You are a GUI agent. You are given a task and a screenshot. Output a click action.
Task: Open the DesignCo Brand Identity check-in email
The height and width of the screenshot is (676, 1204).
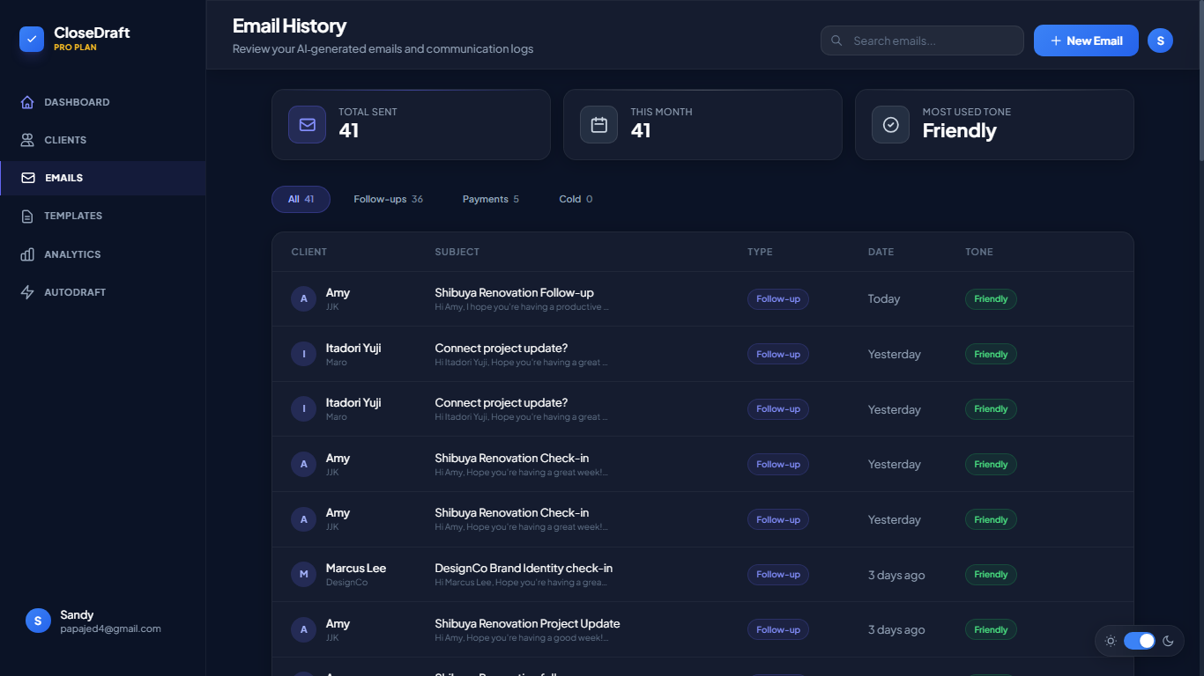pos(524,568)
